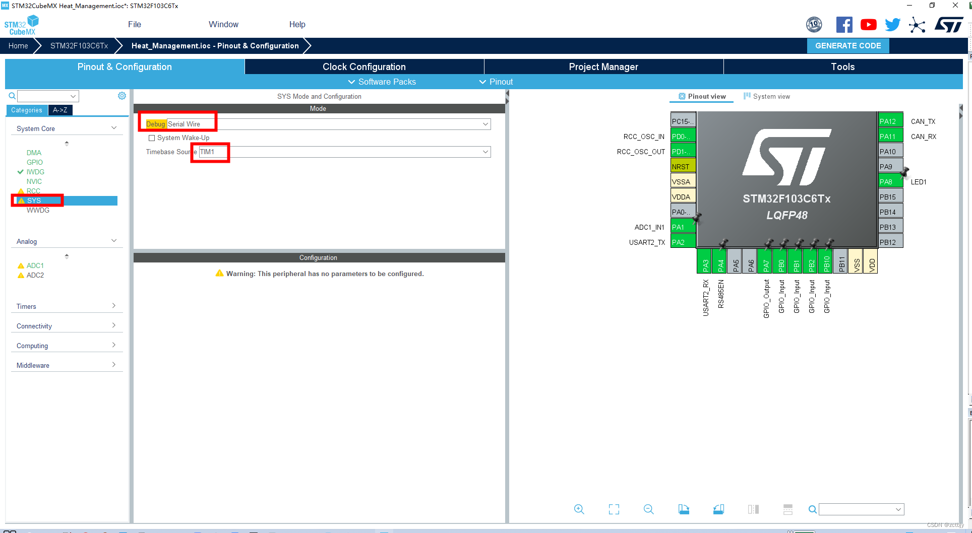The image size is (972, 533).
Task: Open the Window menu
Action: pos(223,24)
